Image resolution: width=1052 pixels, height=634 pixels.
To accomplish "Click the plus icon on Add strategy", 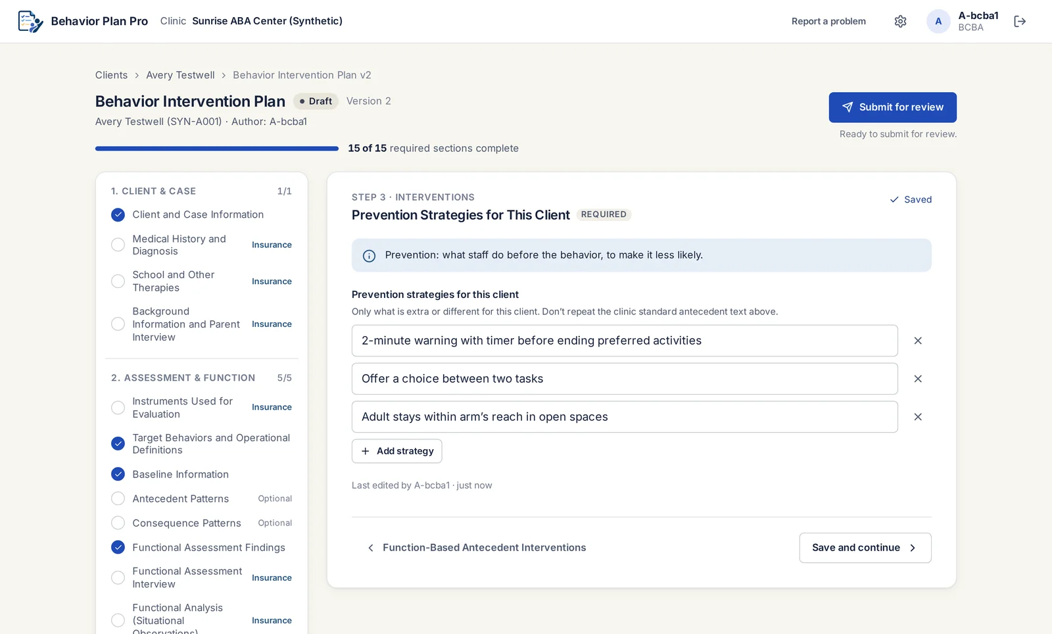I will click(366, 451).
